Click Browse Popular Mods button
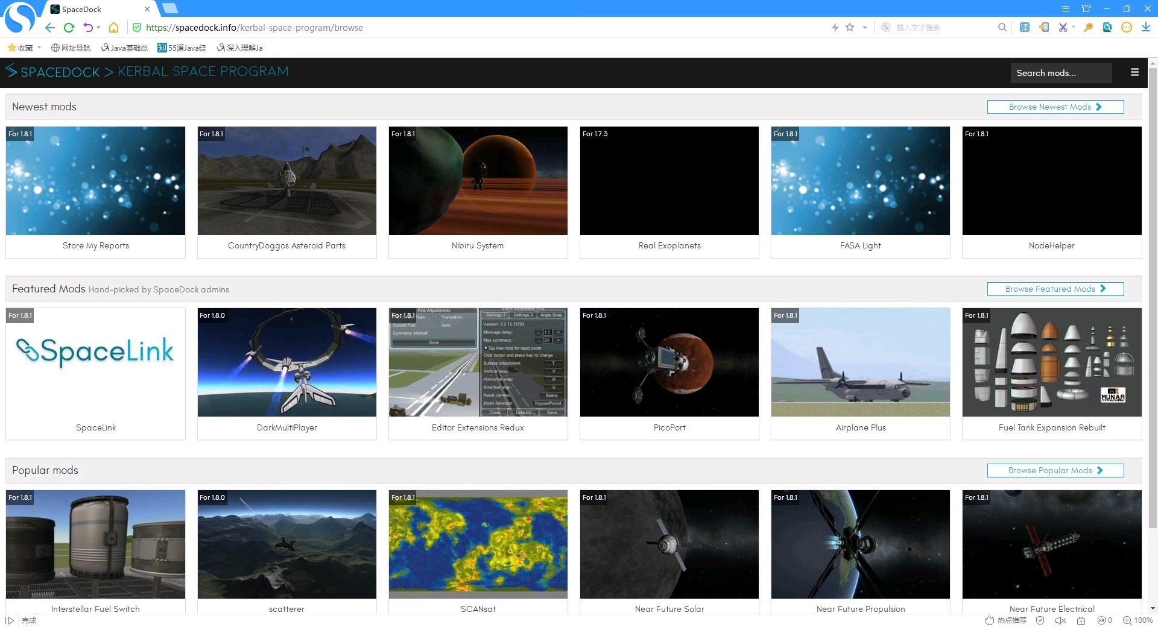Viewport: 1158px width, 627px height. [x=1055, y=470]
